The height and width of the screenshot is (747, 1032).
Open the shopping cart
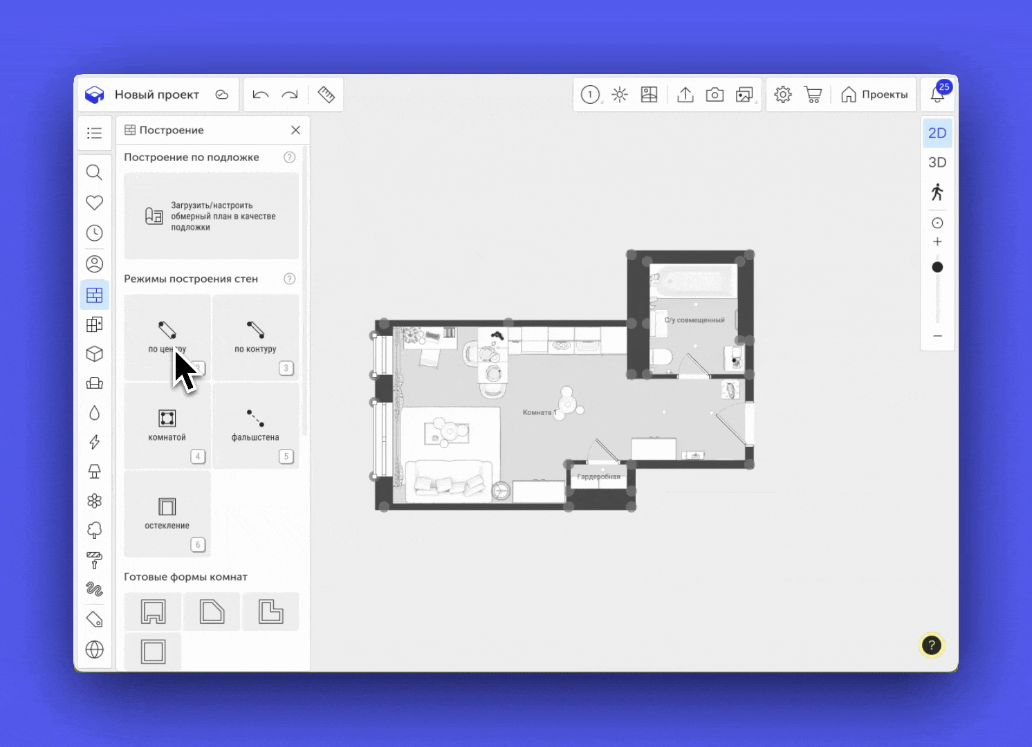point(813,95)
